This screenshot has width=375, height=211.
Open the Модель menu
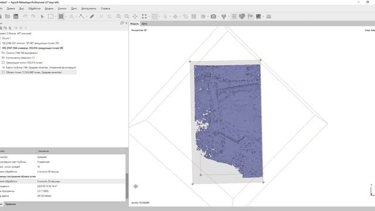tap(49, 9)
